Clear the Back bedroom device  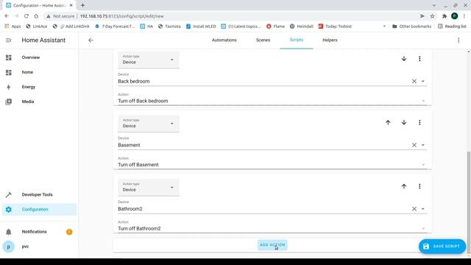(x=414, y=81)
